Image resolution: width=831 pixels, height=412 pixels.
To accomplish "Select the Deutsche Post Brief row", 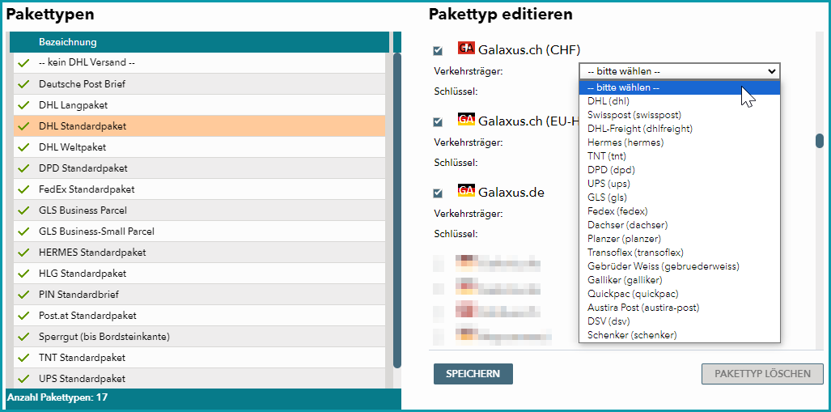I will [199, 84].
